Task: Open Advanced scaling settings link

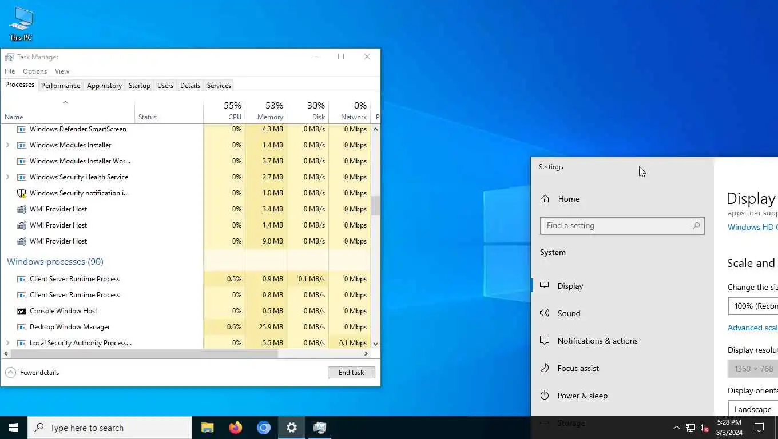Action: pos(753,328)
